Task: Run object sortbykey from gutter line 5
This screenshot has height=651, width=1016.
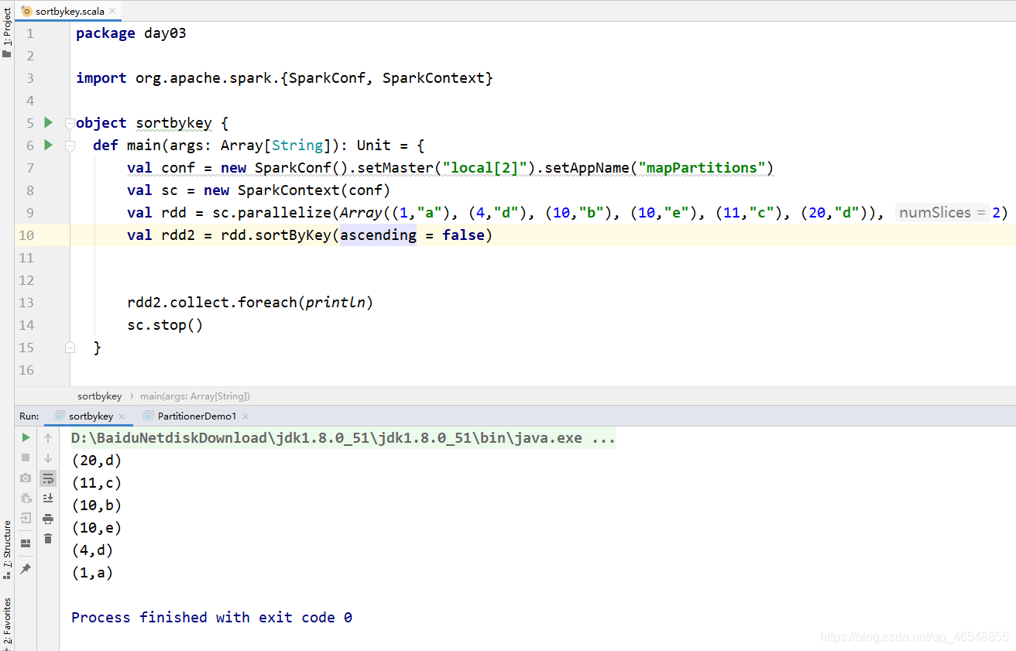Action: 48,122
